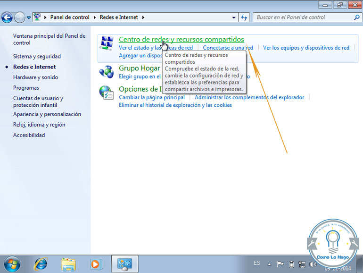The height and width of the screenshot is (273, 363).
Task: Open Centro de redes y recursos compartidos
Action: point(181,39)
